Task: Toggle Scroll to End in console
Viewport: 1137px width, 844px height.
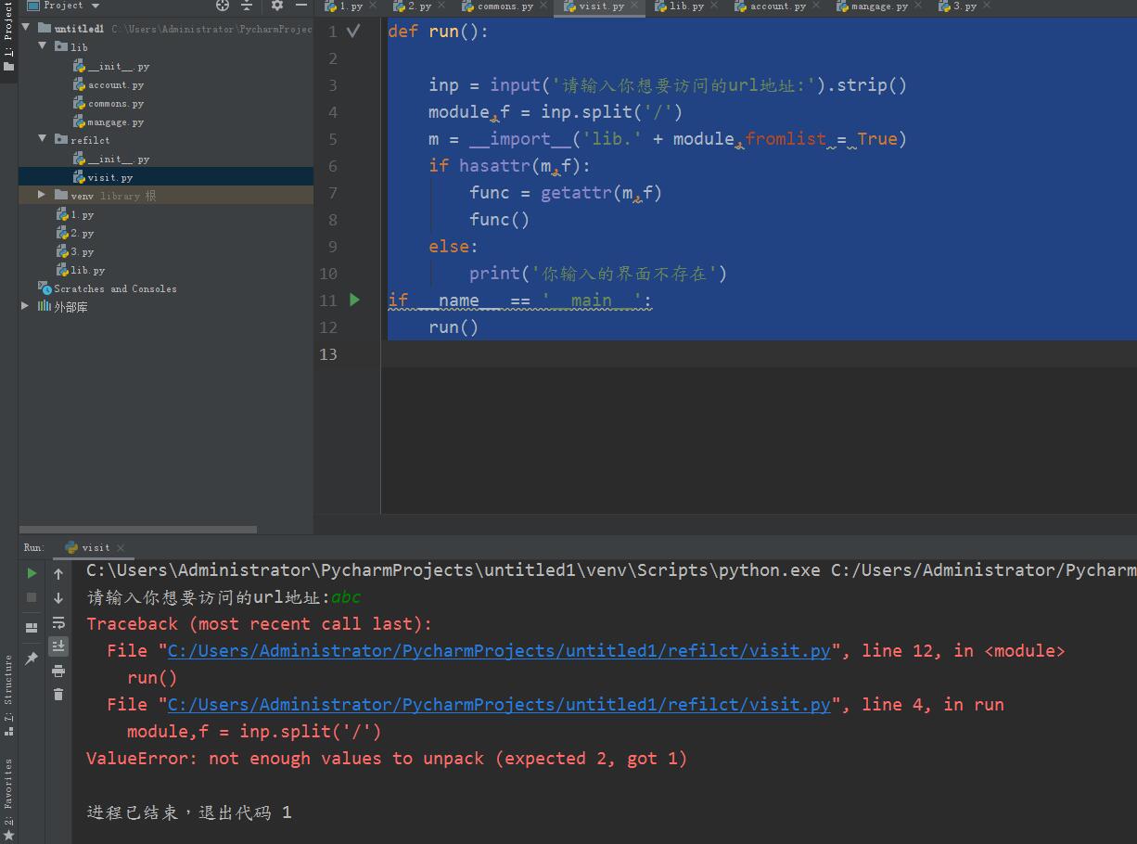Action: [x=58, y=646]
